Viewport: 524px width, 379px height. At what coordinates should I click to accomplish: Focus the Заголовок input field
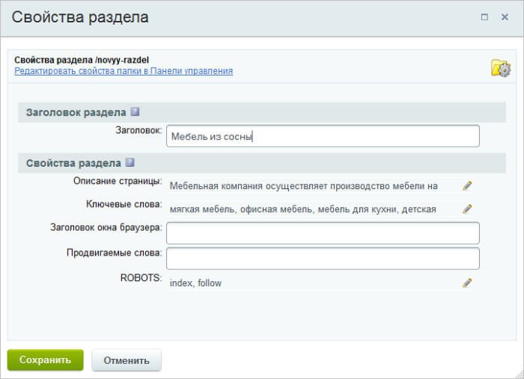point(323,136)
